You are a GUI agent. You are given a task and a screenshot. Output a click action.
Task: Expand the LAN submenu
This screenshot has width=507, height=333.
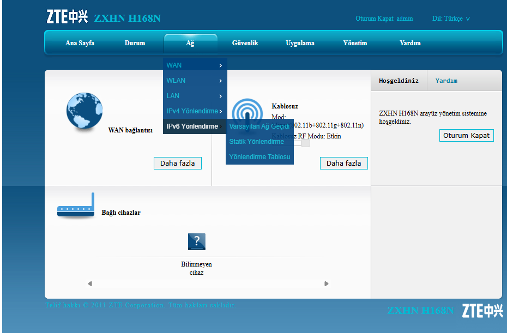click(x=195, y=96)
